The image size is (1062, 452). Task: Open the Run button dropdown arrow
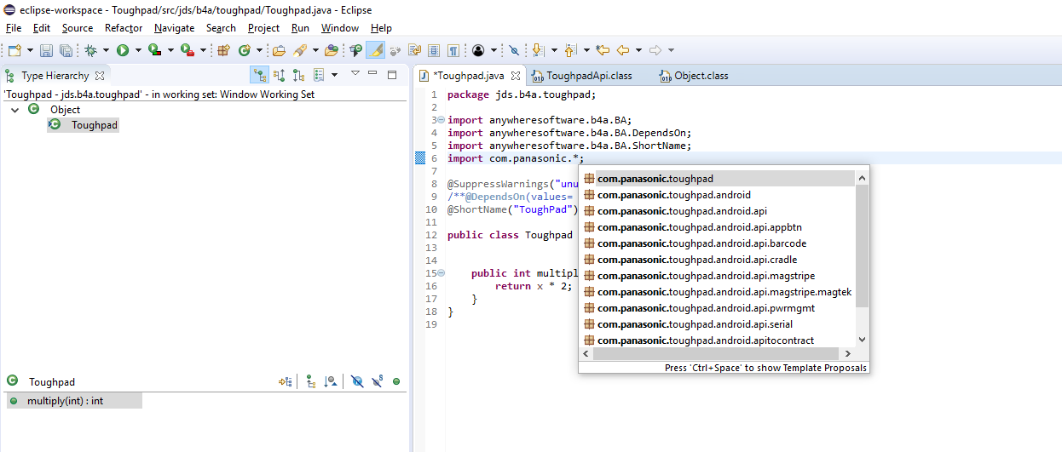(137, 51)
